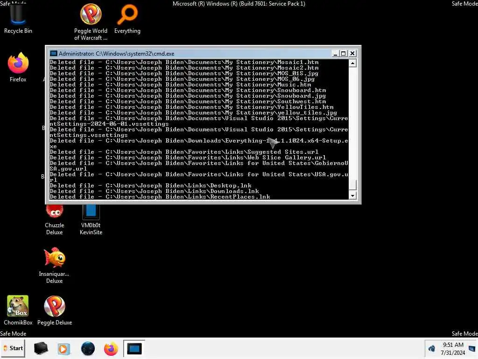478x359 pixels.
Task: Click the 'Suggested Sites.url' line
Action: pyautogui.click(x=184, y=152)
